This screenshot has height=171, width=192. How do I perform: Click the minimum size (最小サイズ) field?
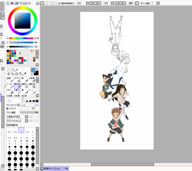28,108
